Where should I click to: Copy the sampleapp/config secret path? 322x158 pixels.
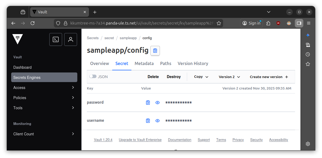tap(155, 51)
